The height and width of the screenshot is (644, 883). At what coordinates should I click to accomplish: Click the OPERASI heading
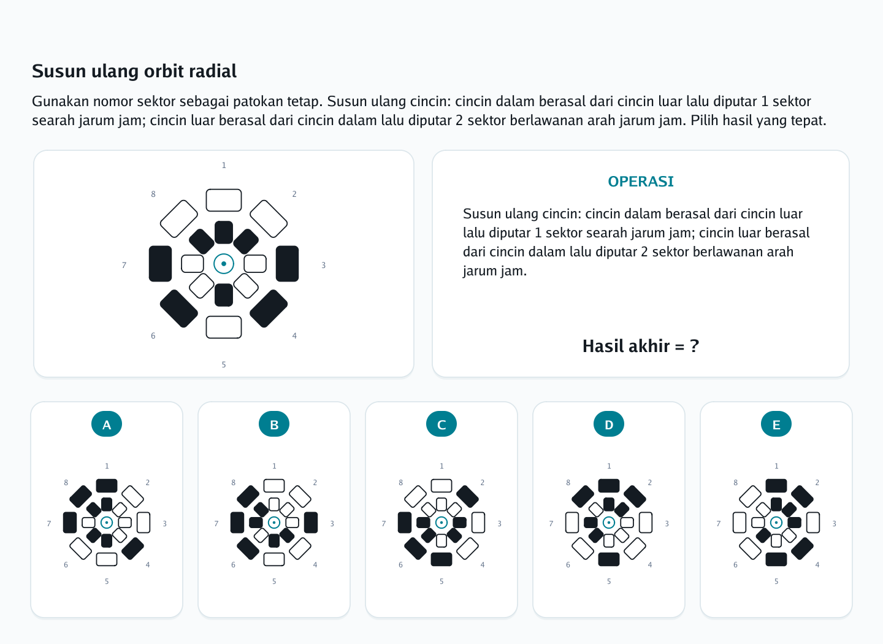[641, 182]
